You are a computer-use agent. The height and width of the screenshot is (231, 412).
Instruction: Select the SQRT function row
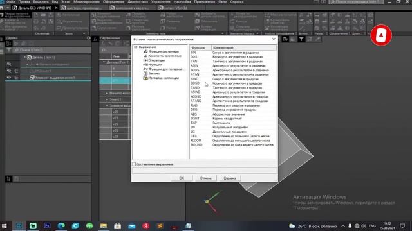coord(232,118)
